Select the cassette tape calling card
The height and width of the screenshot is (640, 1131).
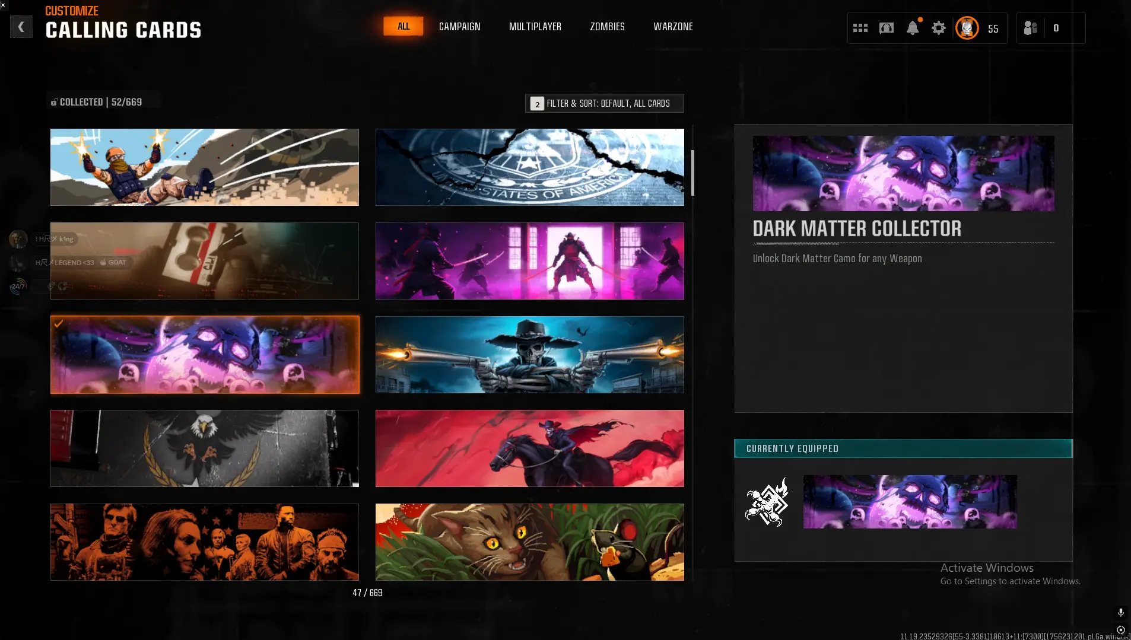pos(205,261)
